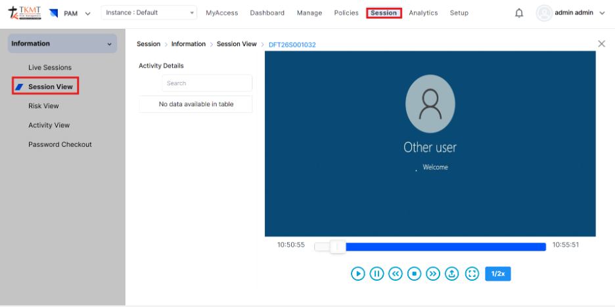Screen dimensions: 615x307
Task: Select the Session menu item
Action: [x=384, y=13]
